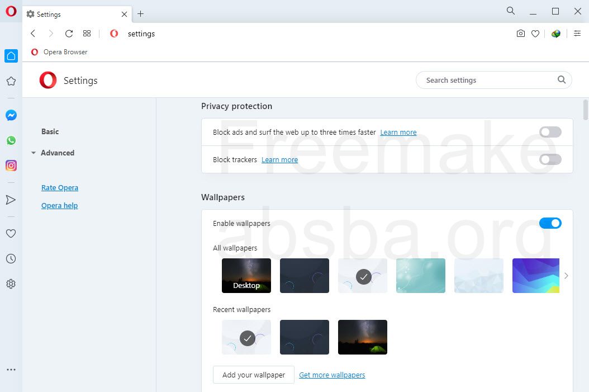
Task: Open the star icon in sidebar
Action: pos(11,81)
